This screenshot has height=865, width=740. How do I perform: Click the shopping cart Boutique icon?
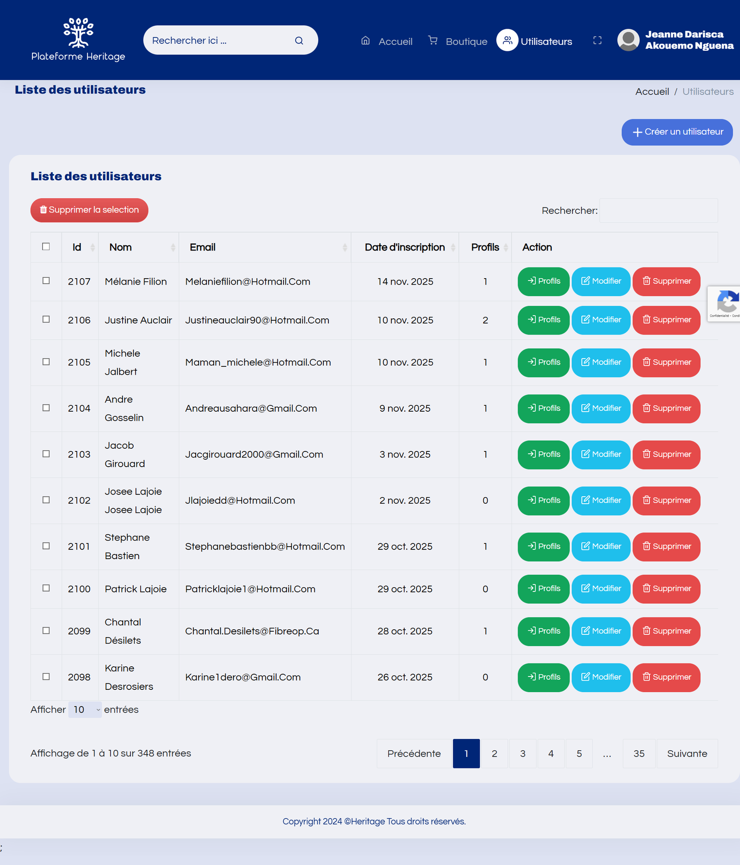click(432, 41)
